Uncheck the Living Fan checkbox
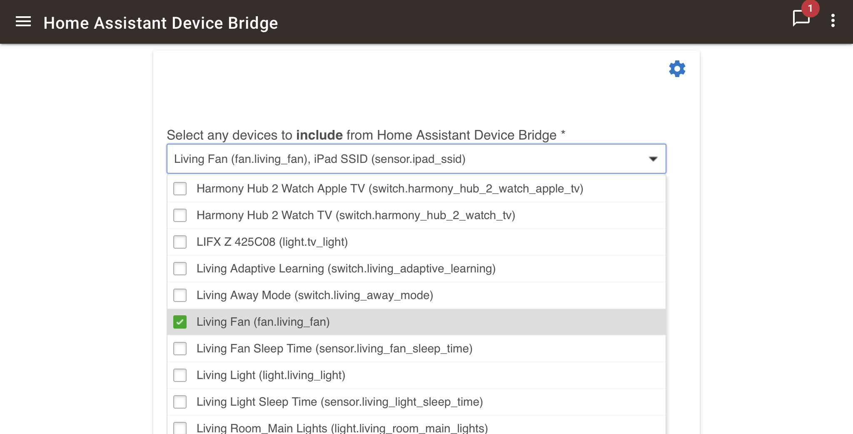The image size is (853, 434). pos(180,322)
